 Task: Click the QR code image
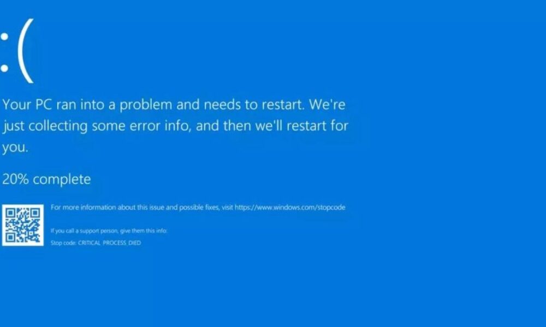click(x=23, y=225)
